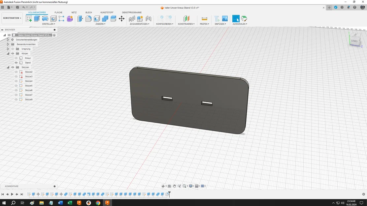Switch to the Fläche tab

coord(58,13)
